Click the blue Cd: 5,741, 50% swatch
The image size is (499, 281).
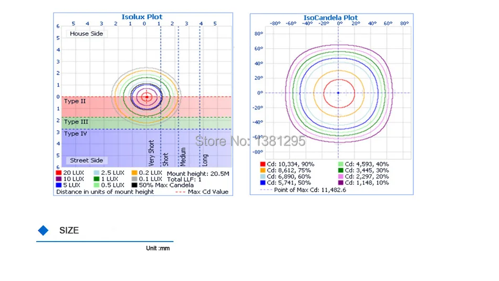coord(263,183)
